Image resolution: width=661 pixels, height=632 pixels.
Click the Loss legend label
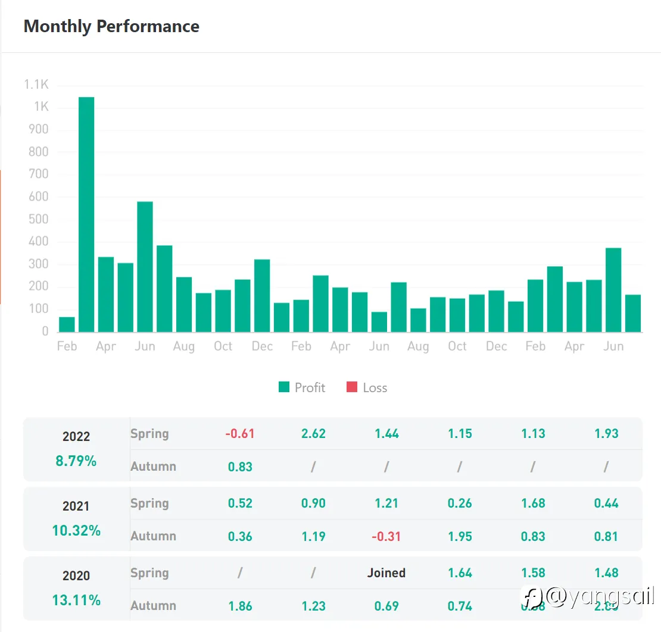[375, 387]
